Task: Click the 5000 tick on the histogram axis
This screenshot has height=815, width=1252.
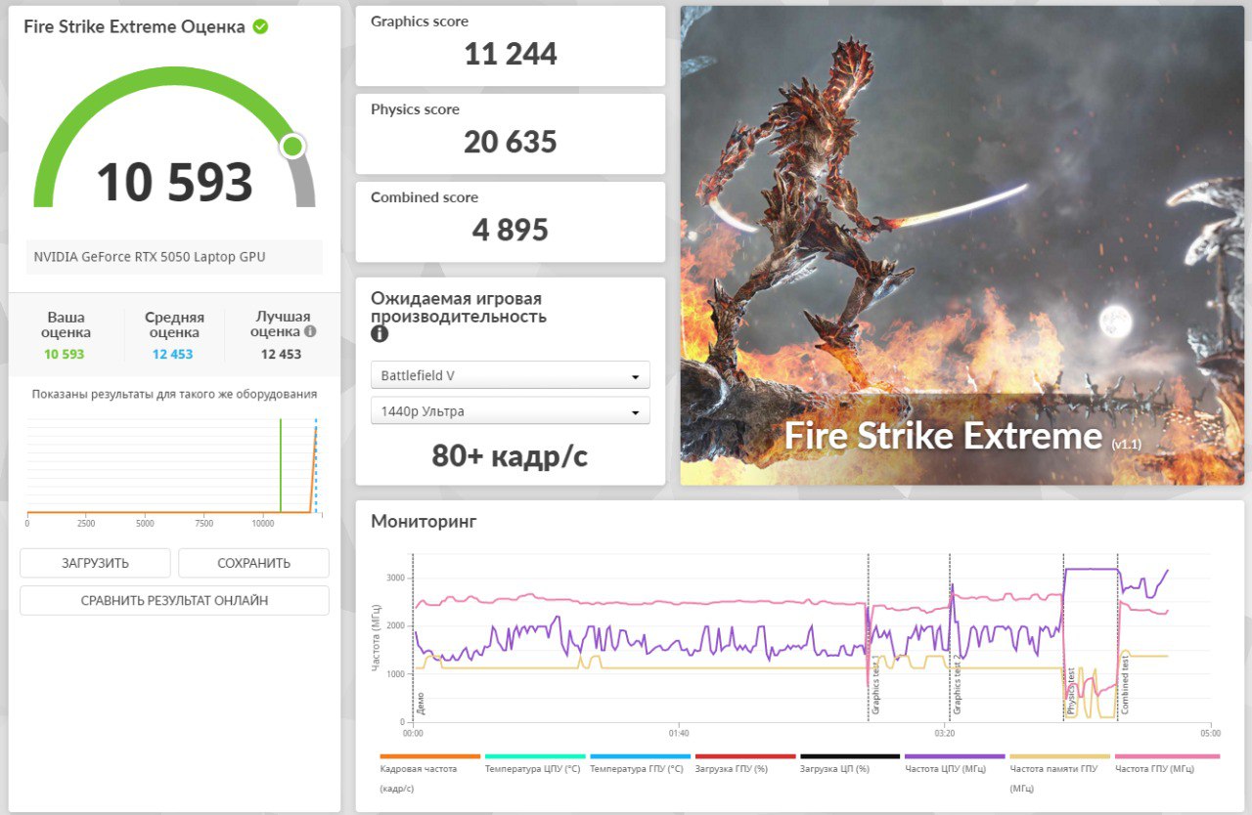Action: point(145,524)
